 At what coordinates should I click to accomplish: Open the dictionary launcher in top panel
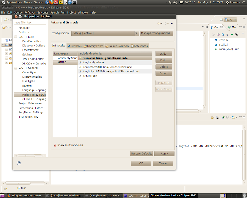pyautogui.click(x=56, y=2)
